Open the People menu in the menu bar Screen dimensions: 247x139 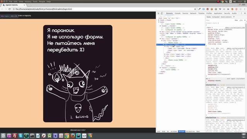pos(42,2)
